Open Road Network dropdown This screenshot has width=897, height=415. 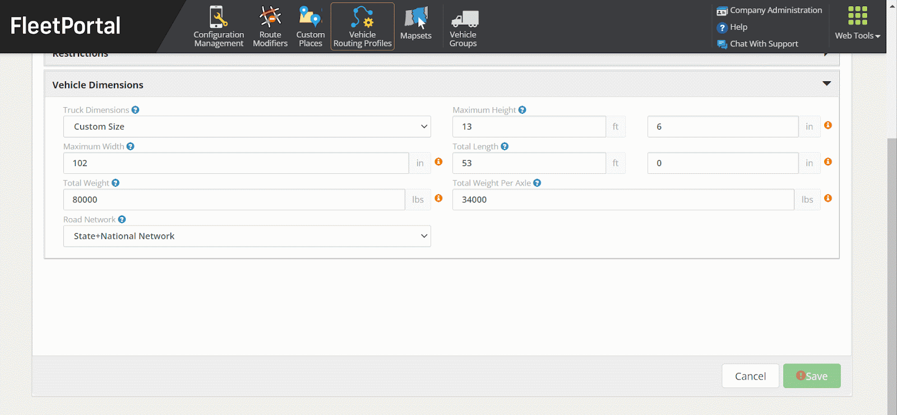[247, 236]
